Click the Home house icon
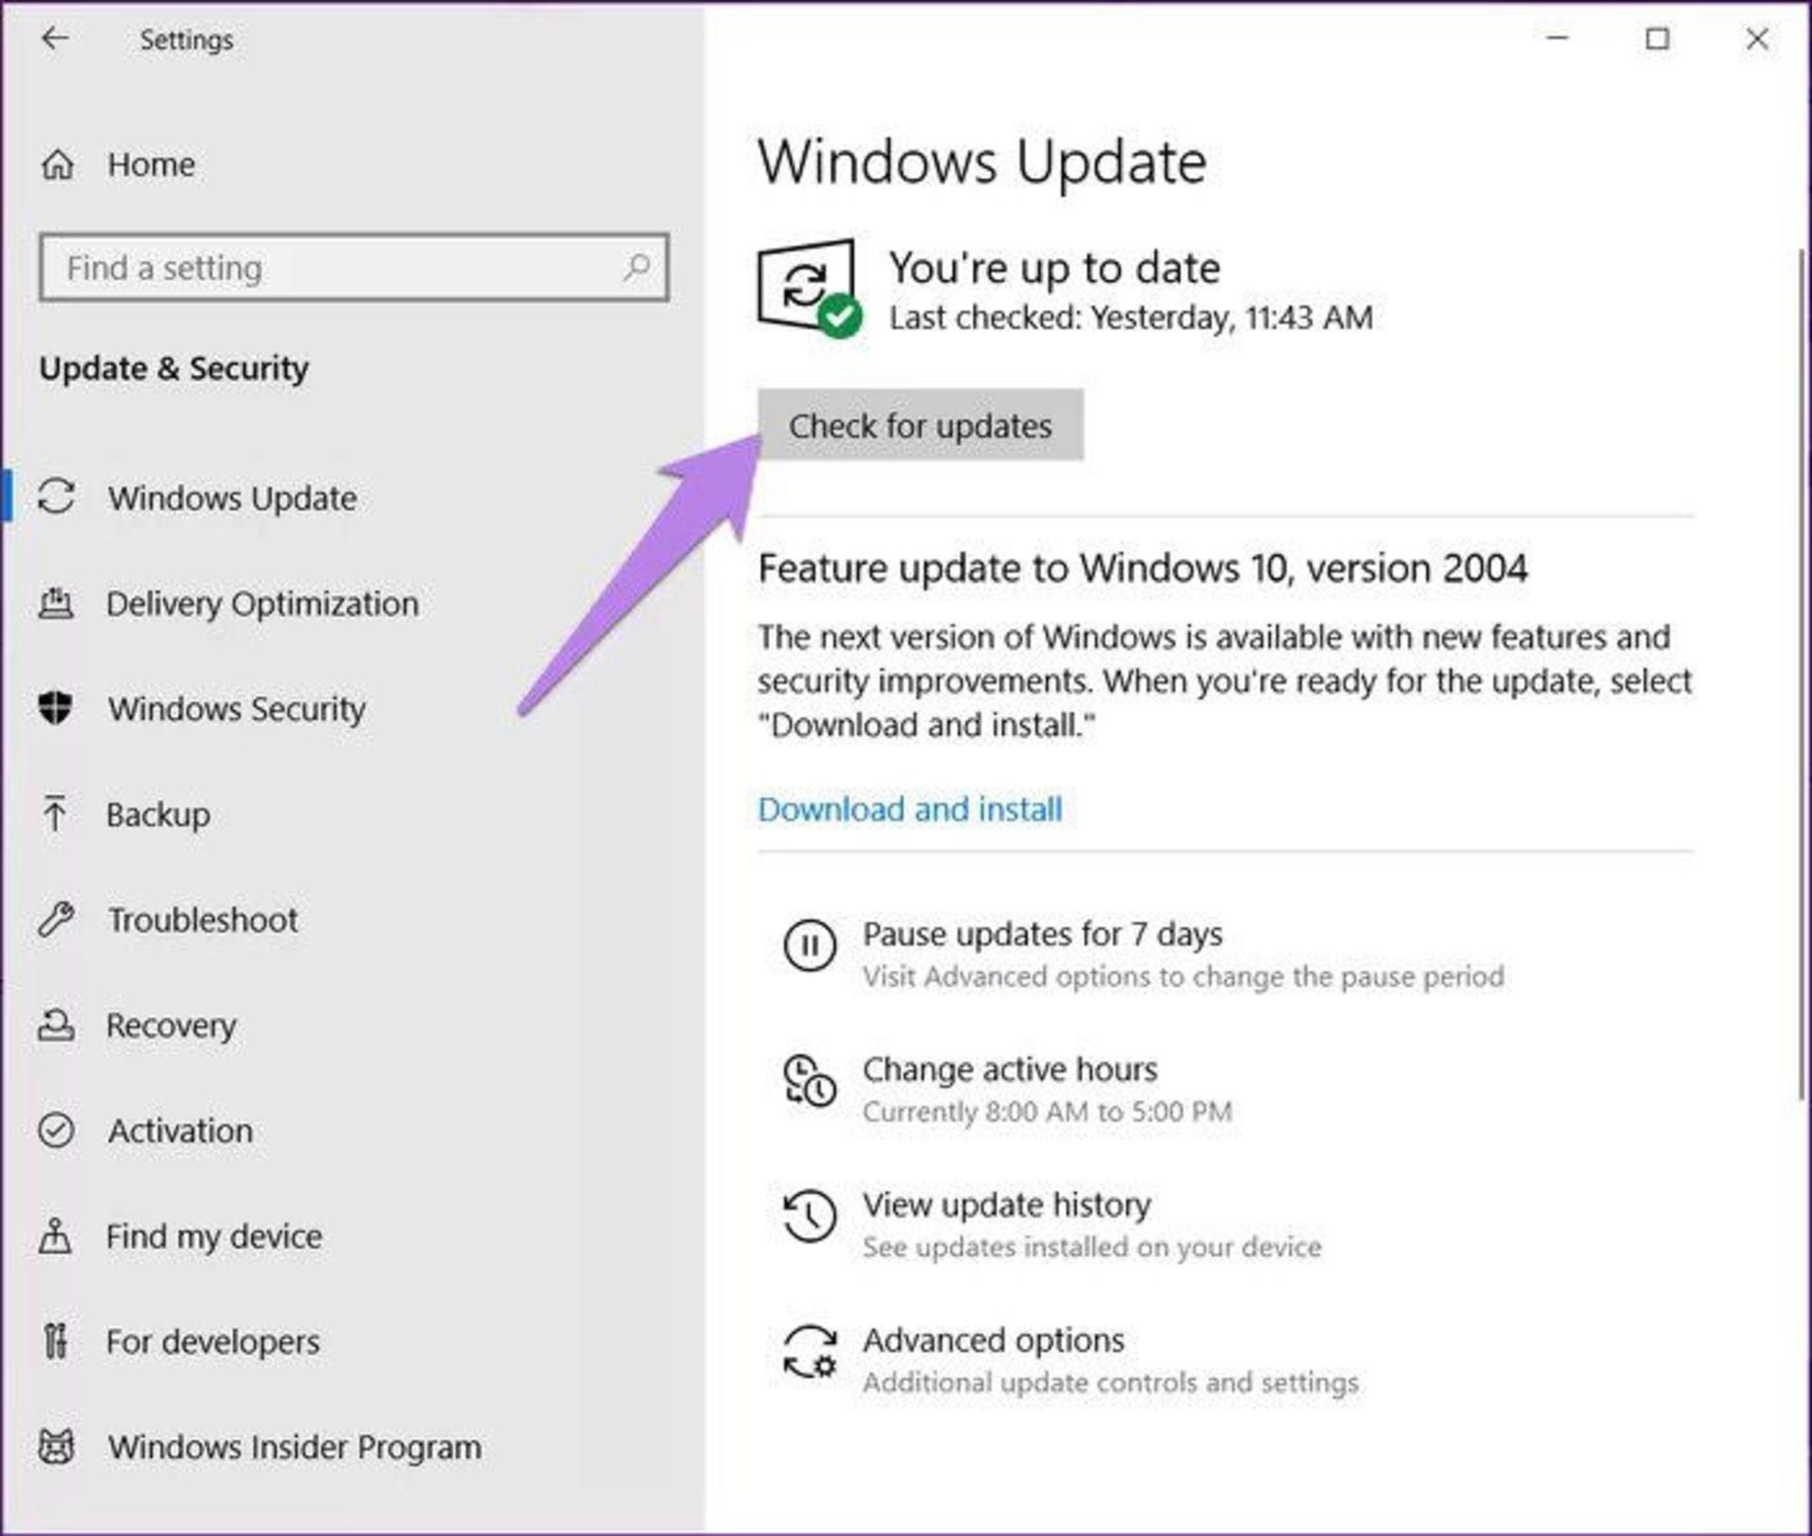 click(58, 164)
